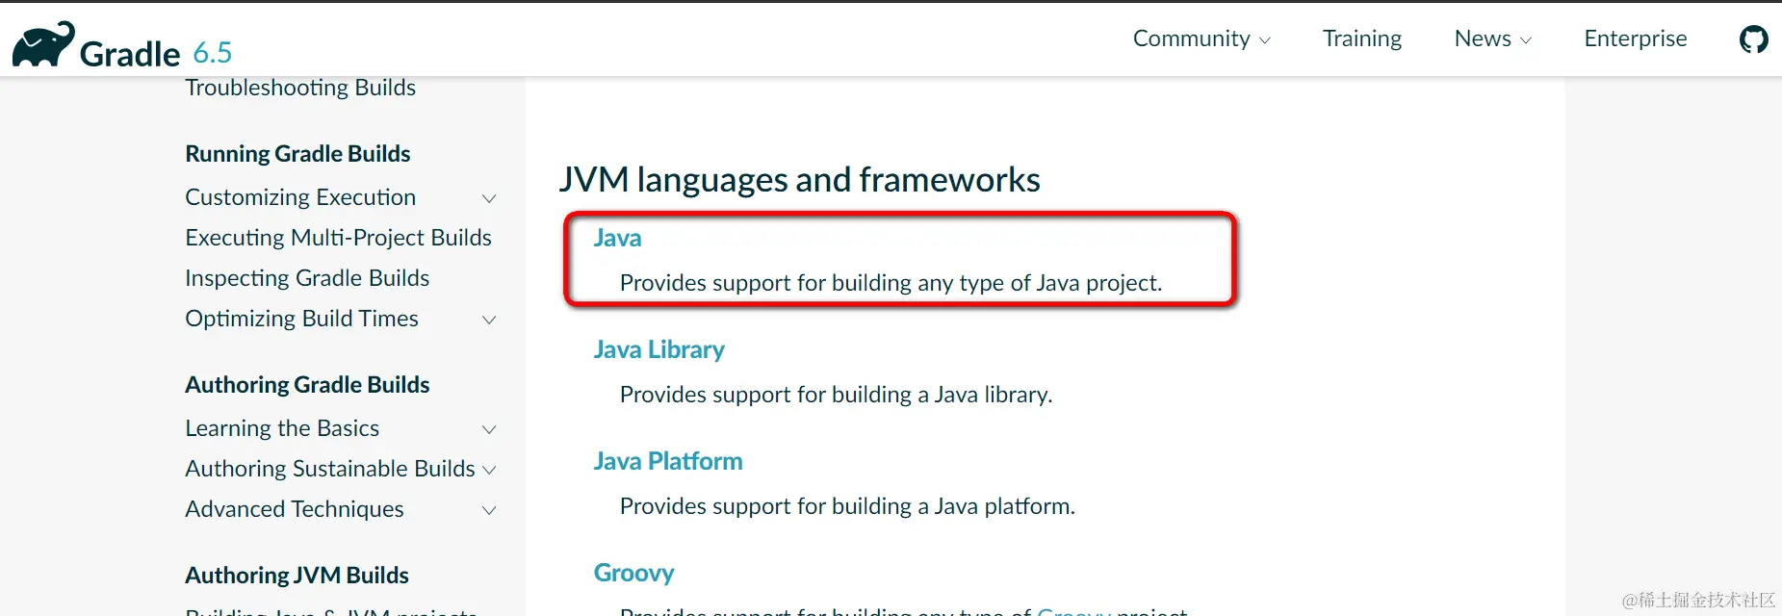Click the Authoring Gradle Builds heading
Image resolution: width=1782 pixels, height=616 pixels.
click(307, 385)
